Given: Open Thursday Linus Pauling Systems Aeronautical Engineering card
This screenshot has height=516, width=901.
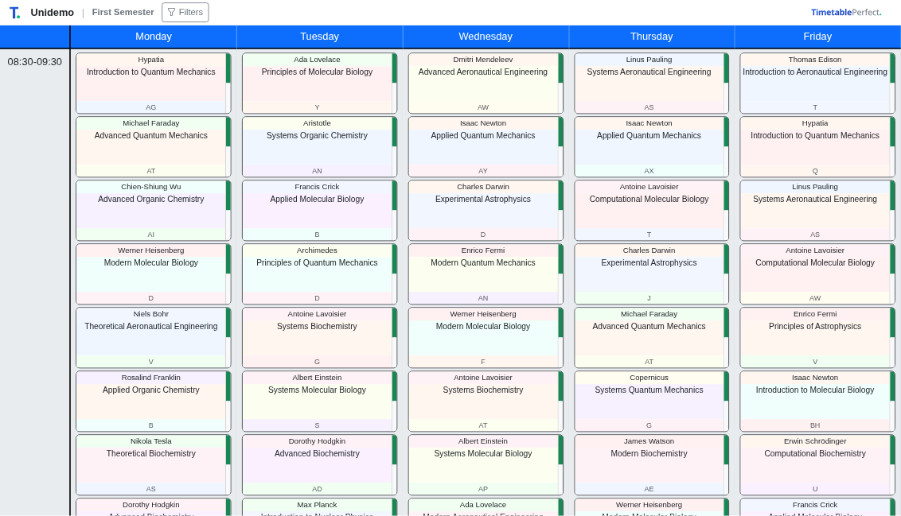Looking at the screenshot, I should 652,83.
